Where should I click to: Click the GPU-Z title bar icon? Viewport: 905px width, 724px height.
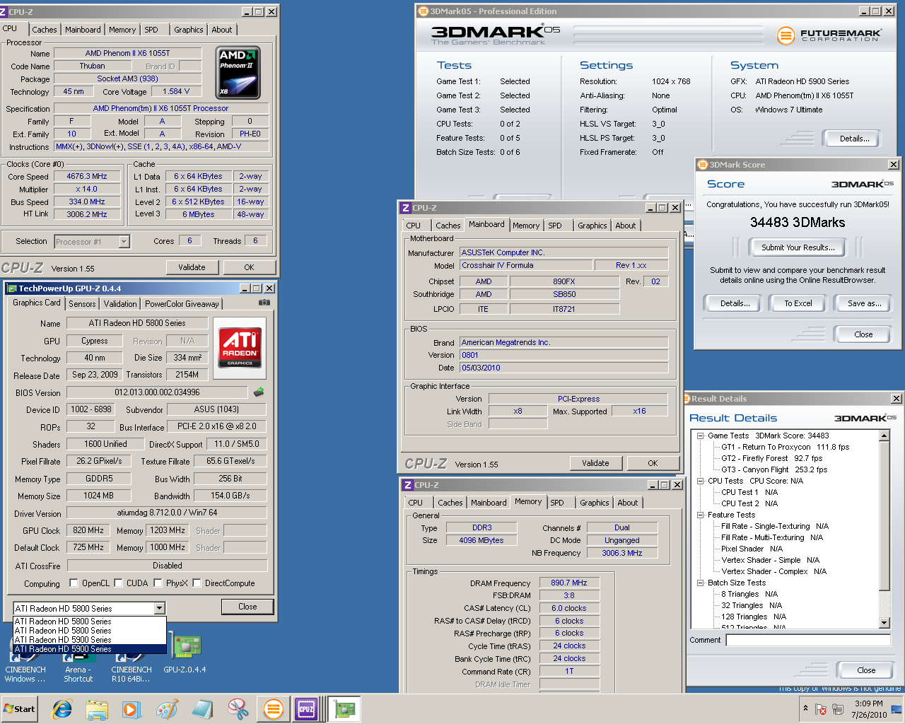(11, 288)
